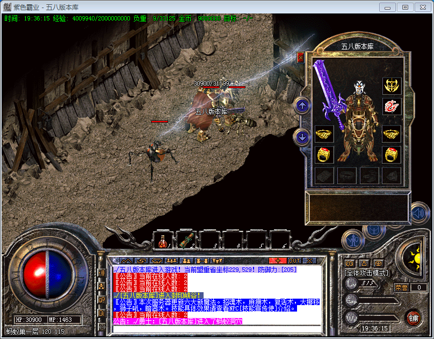Viewport: 434px width, 339px height.
Task: Open the red 铺 shop button
Action: click(414, 317)
